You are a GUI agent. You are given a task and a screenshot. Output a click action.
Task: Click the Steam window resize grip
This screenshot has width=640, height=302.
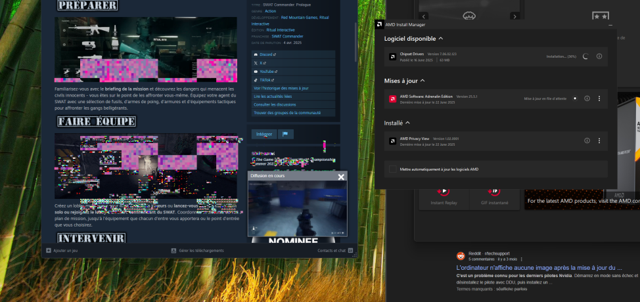[x=355, y=255]
